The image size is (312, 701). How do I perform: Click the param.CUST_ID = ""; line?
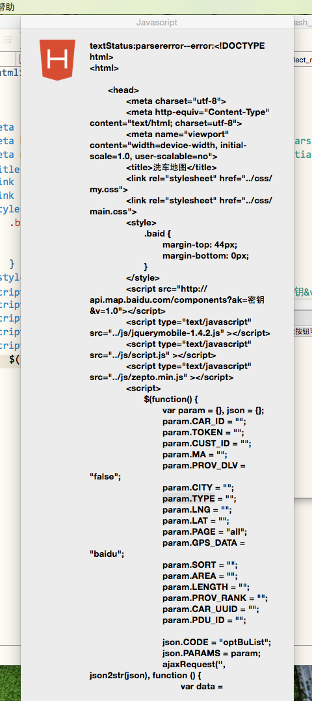point(207,444)
